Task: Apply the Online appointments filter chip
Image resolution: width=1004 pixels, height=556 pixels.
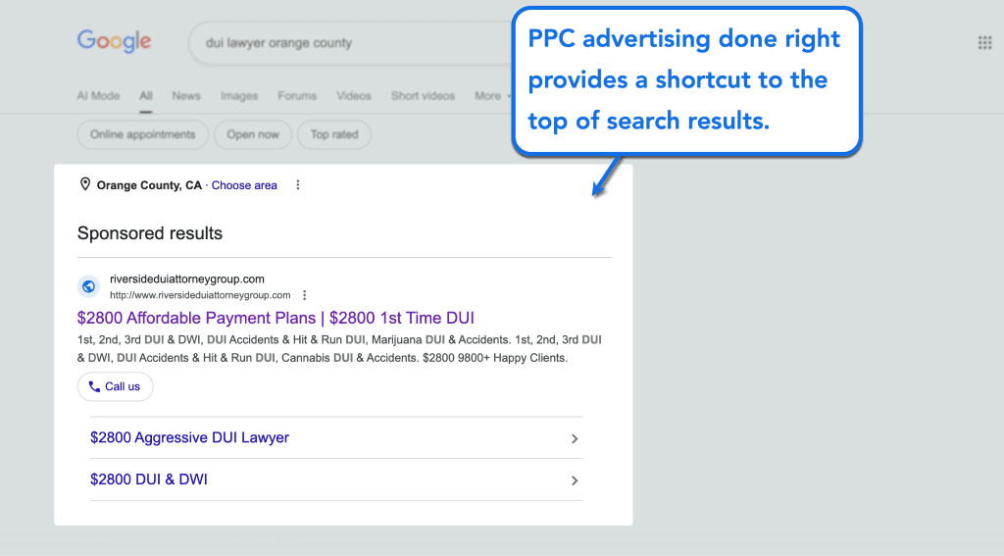Action: pyautogui.click(x=143, y=134)
